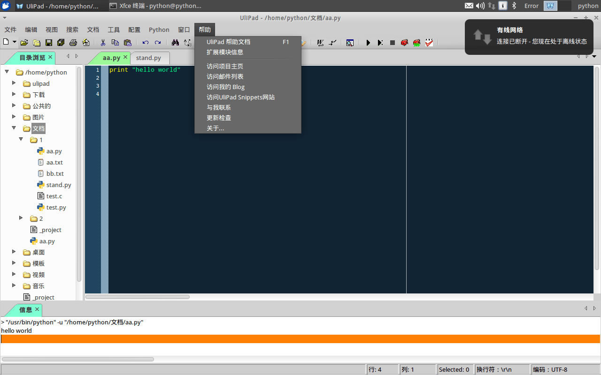Click the volume icon in system tray
The image size is (601, 375).
[480, 6]
